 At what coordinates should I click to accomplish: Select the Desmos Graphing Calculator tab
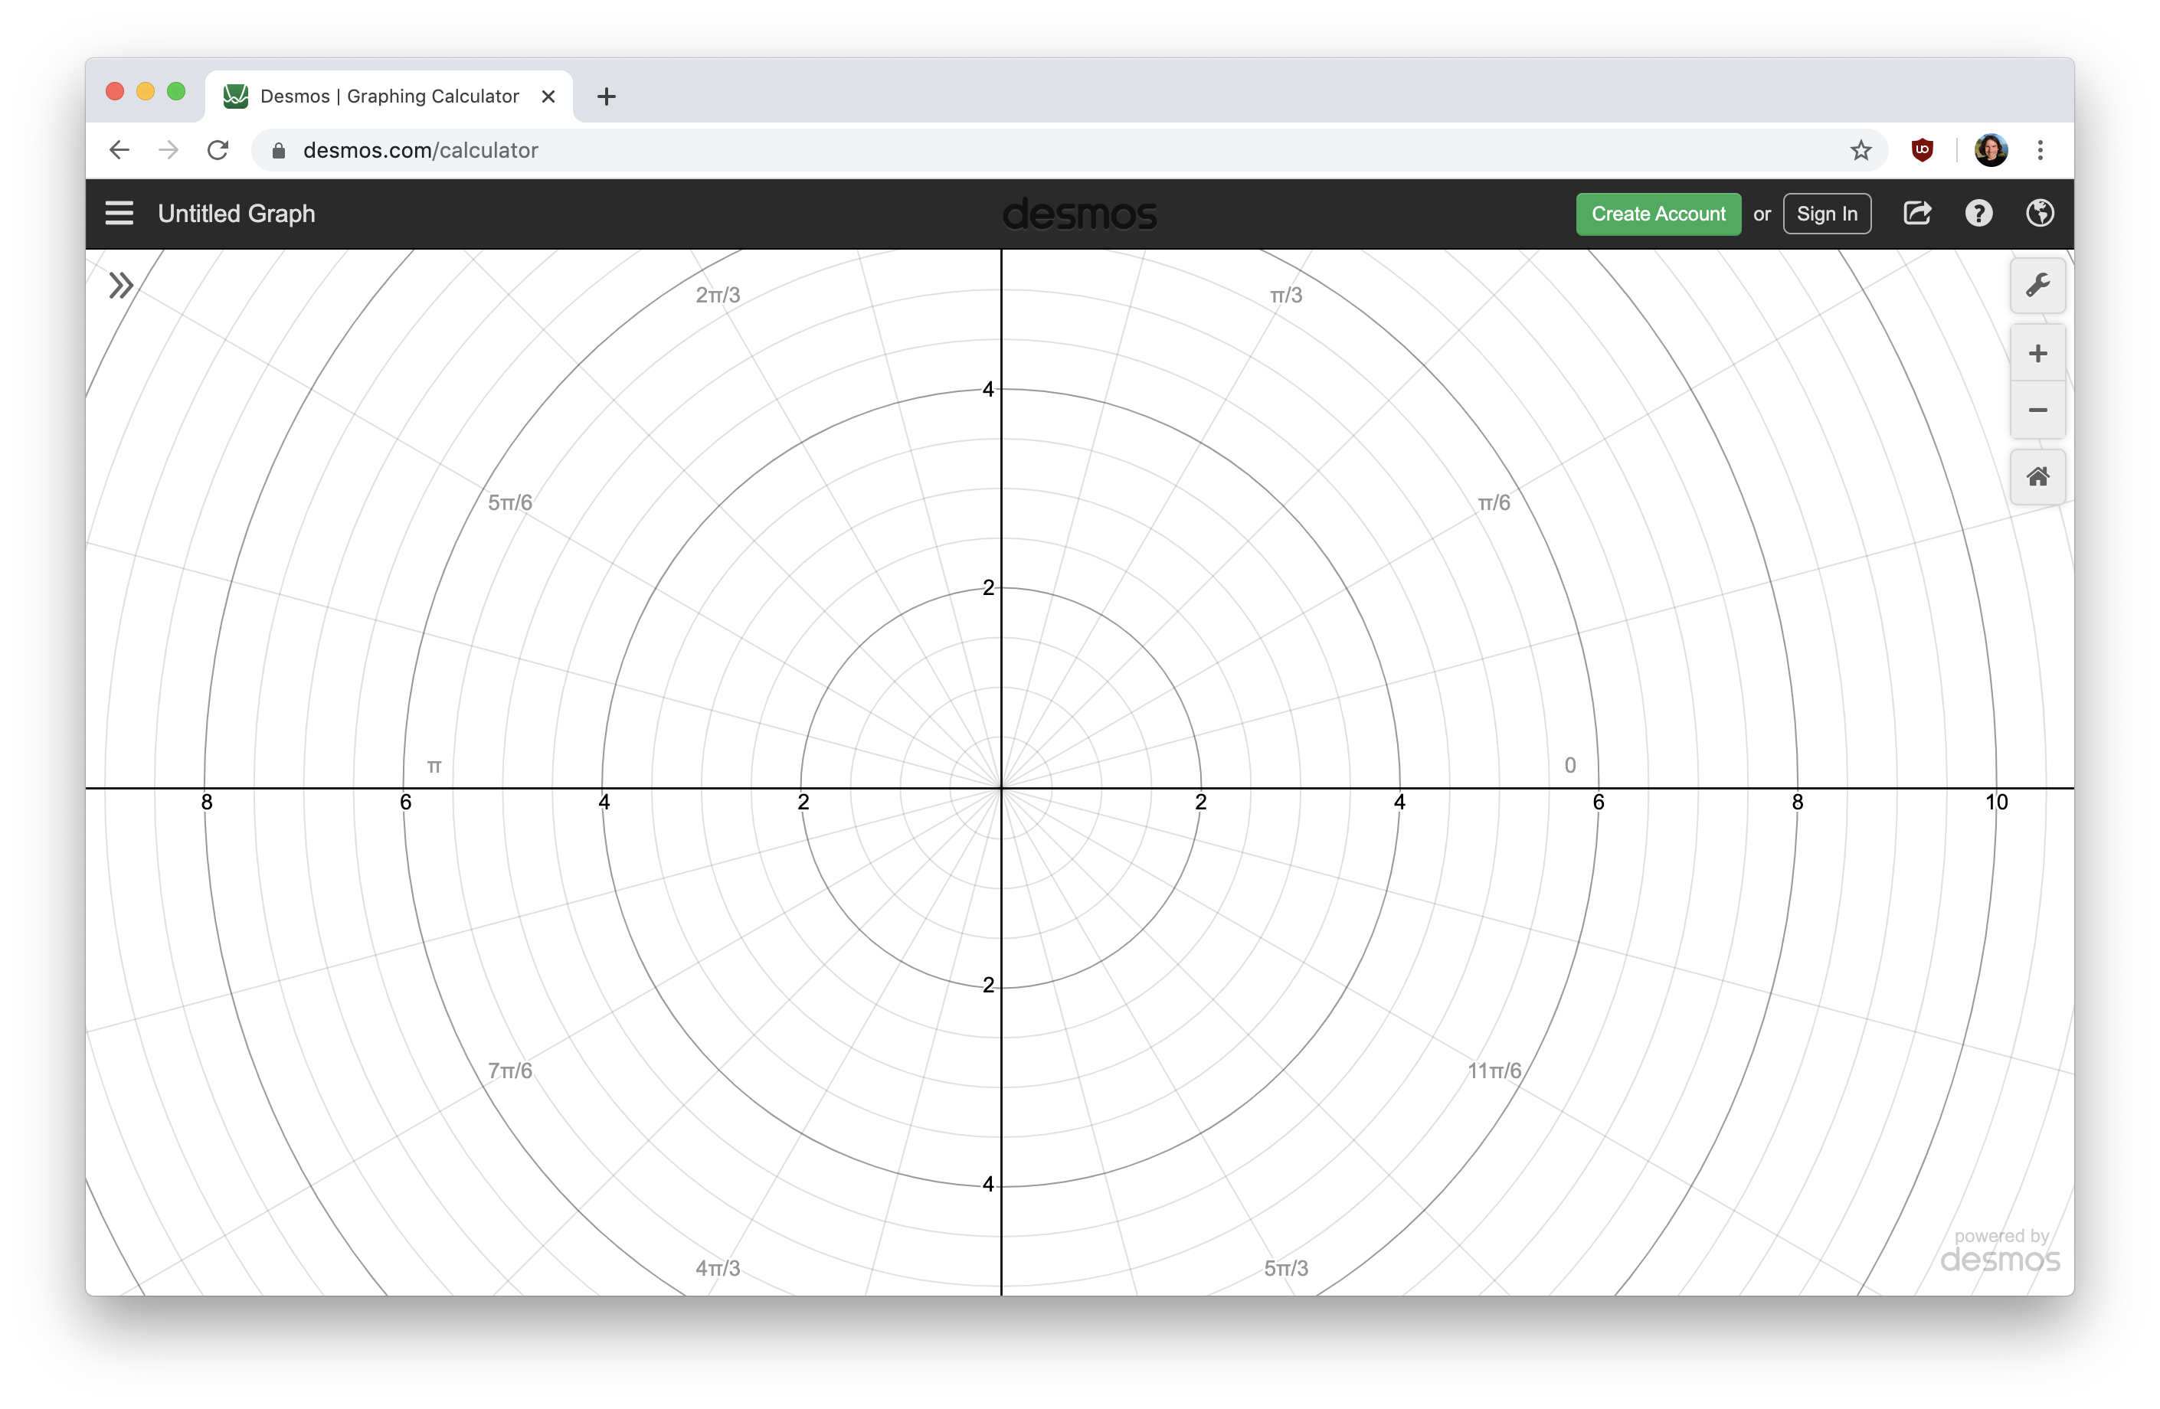388,96
